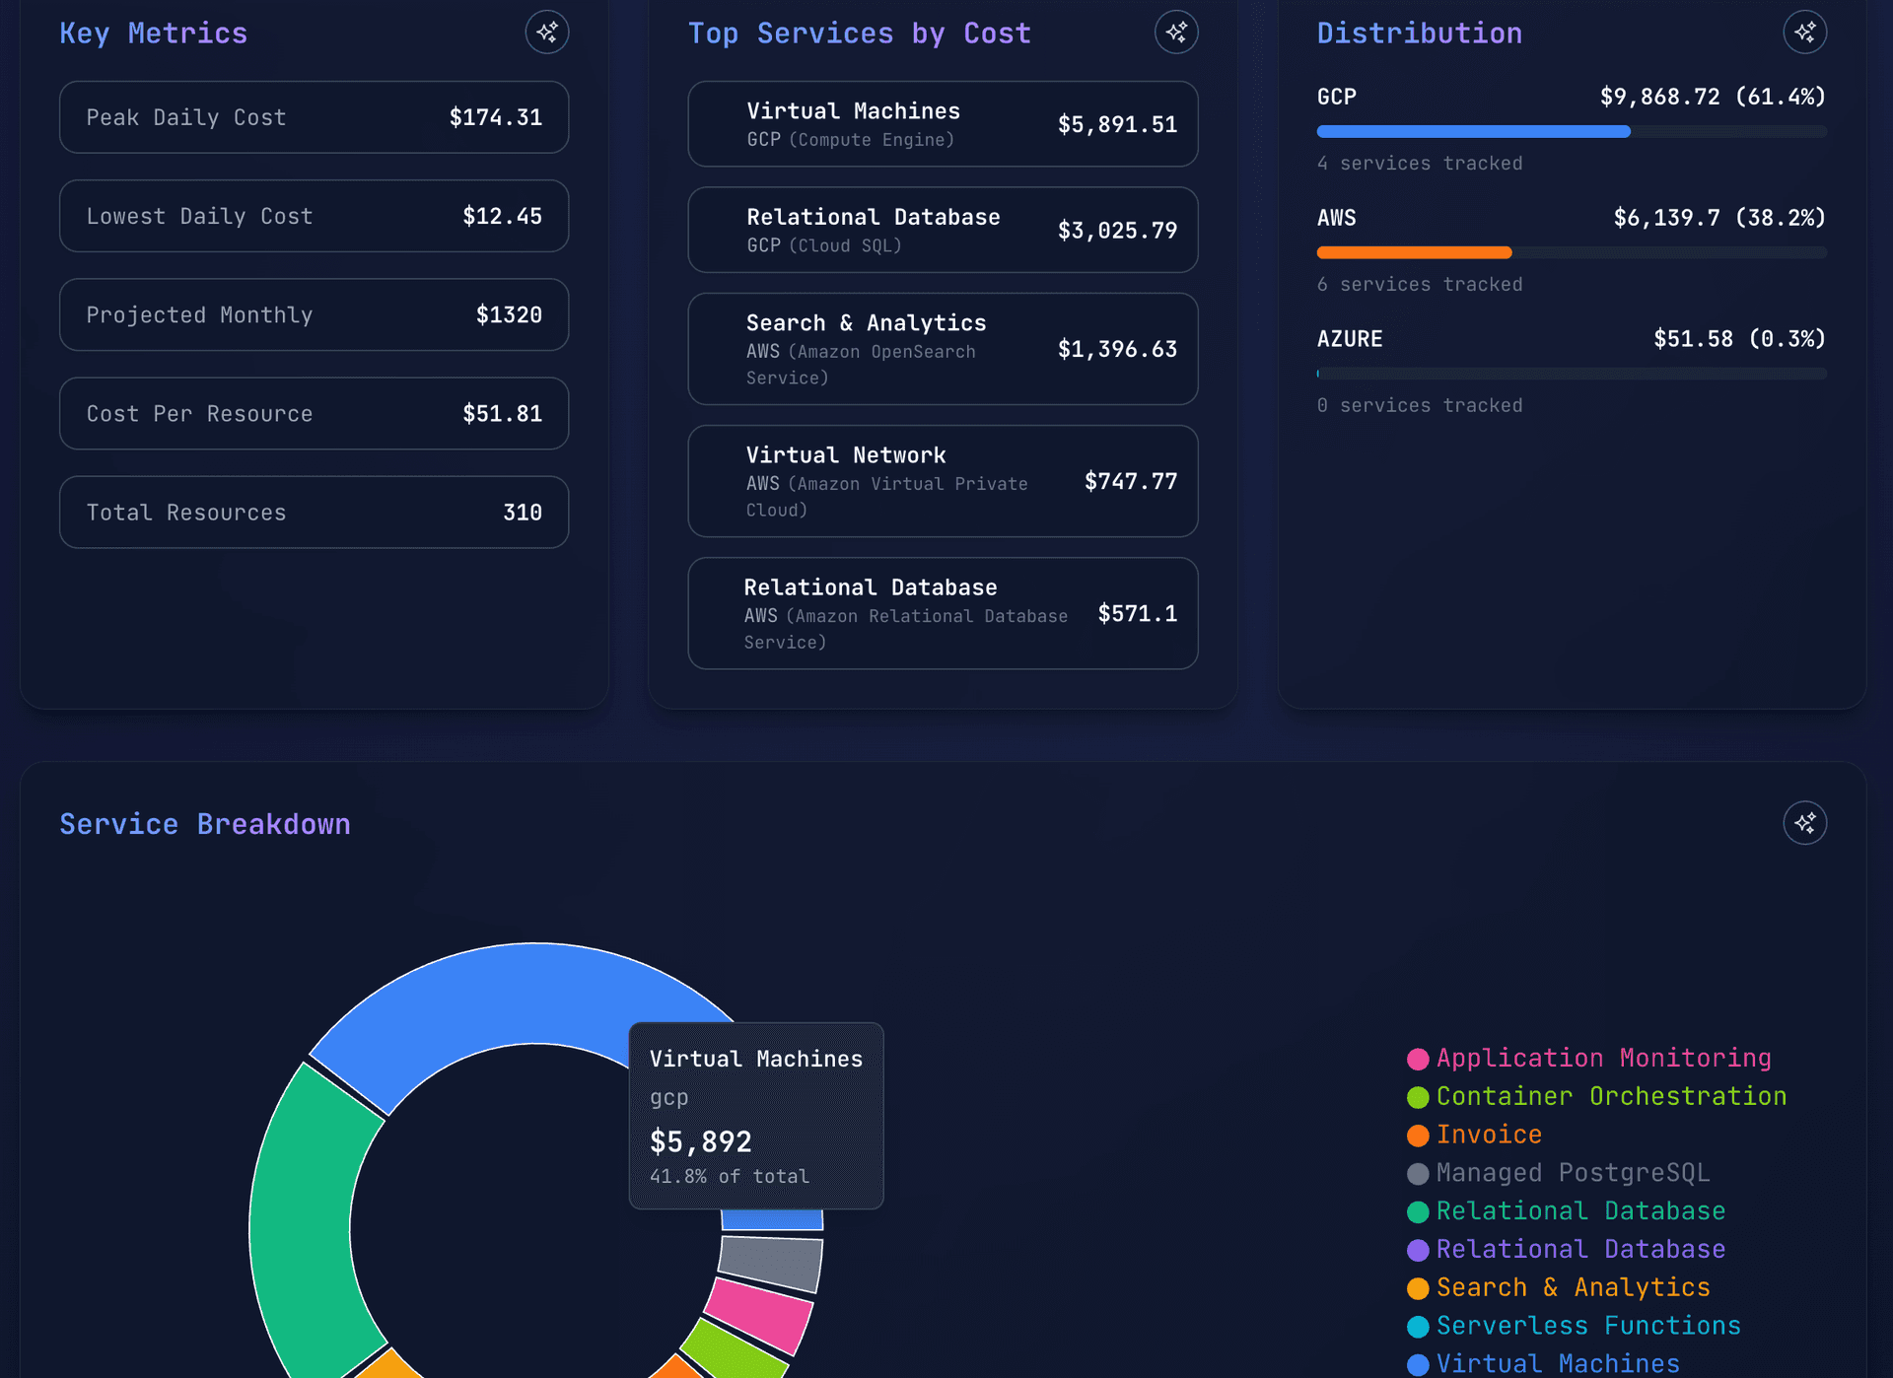Open AI insights on the Distribution panel
The height and width of the screenshot is (1378, 1893).
pos(1805,32)
